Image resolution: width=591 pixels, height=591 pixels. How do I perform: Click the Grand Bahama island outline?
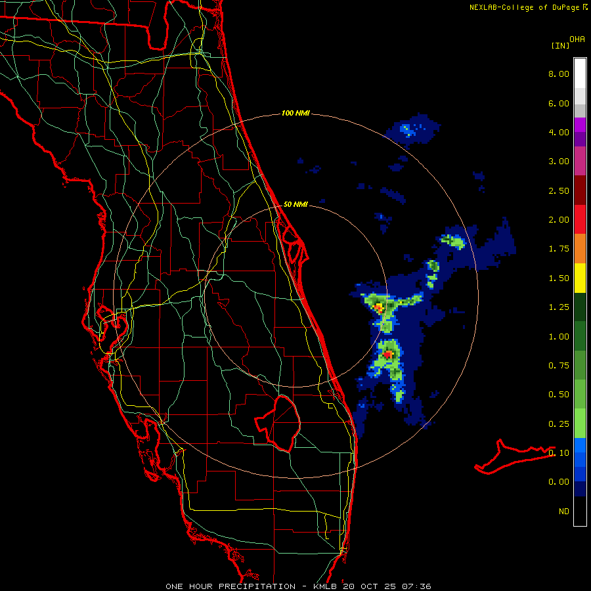[515, 456]
